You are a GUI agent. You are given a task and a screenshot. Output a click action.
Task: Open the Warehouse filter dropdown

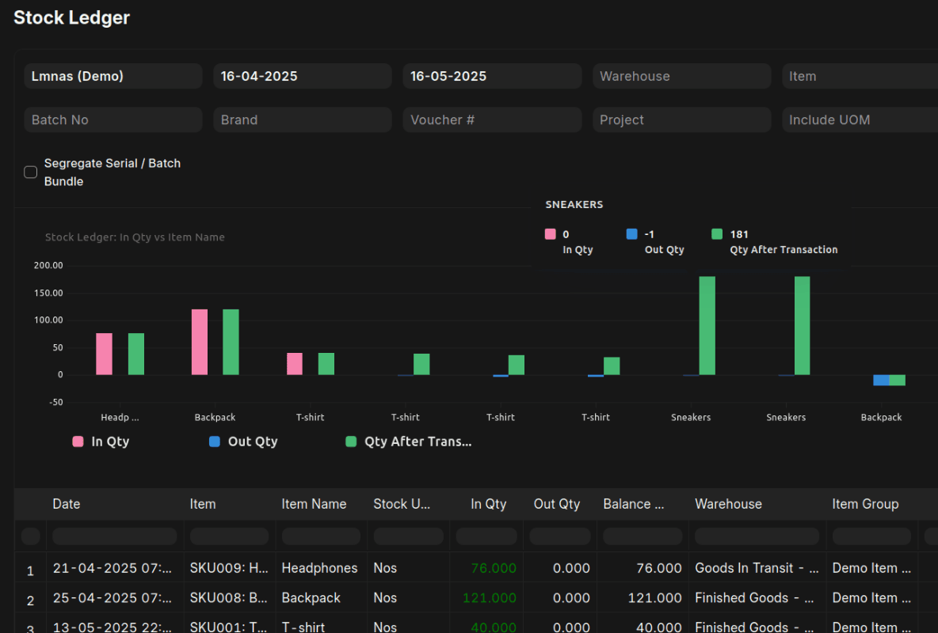(681, 76)
